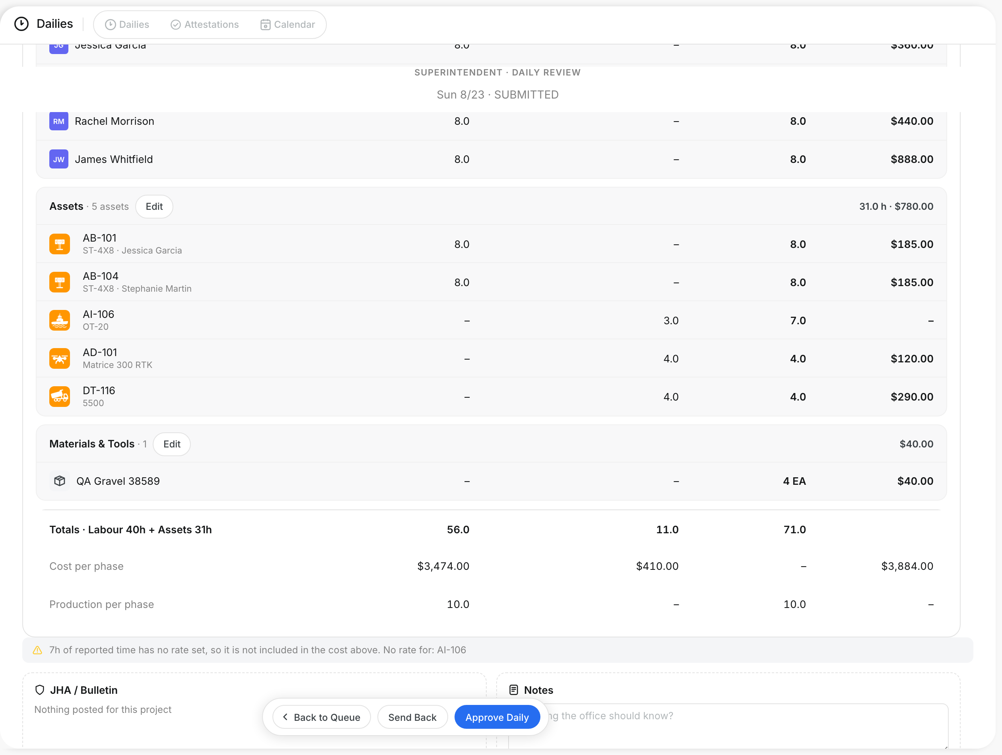The height and width of the screenshot is (755, 1002).
Task: Click the $410.00 cost per phase value
Action: tap(657, 566)
